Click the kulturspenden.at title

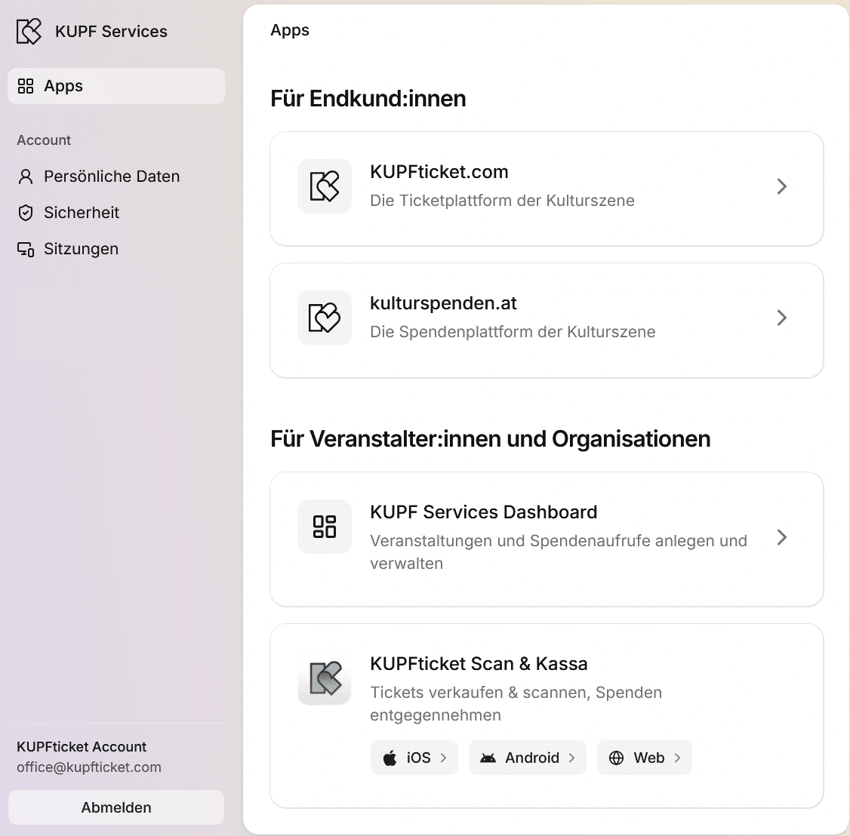(x=443, y=303)
